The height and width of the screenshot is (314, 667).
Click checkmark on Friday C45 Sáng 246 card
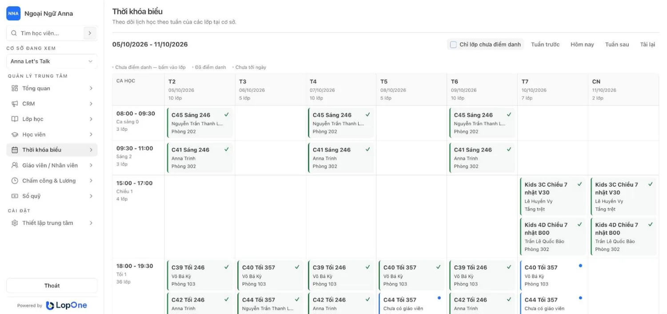pos(509,114)
